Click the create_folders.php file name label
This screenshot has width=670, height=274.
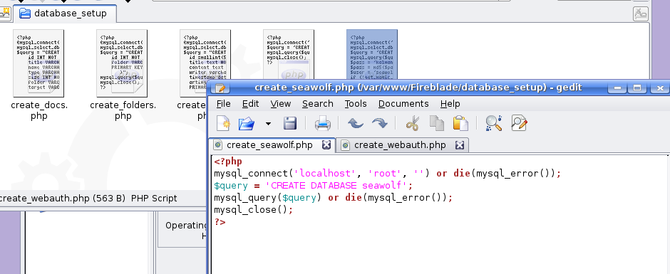click(x=123, y=110)
